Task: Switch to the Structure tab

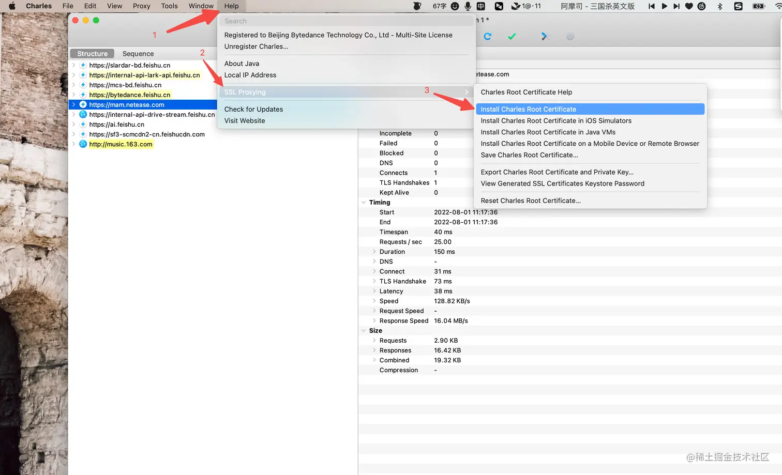Action: coord(92,54)
